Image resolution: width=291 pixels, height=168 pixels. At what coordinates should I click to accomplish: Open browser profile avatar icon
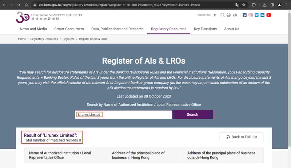[x=279, y=5]
